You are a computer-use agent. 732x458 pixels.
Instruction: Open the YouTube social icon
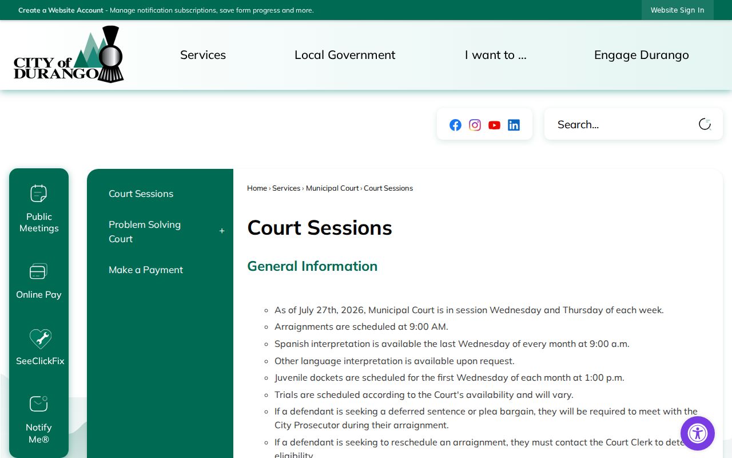(x=494, y=125)
